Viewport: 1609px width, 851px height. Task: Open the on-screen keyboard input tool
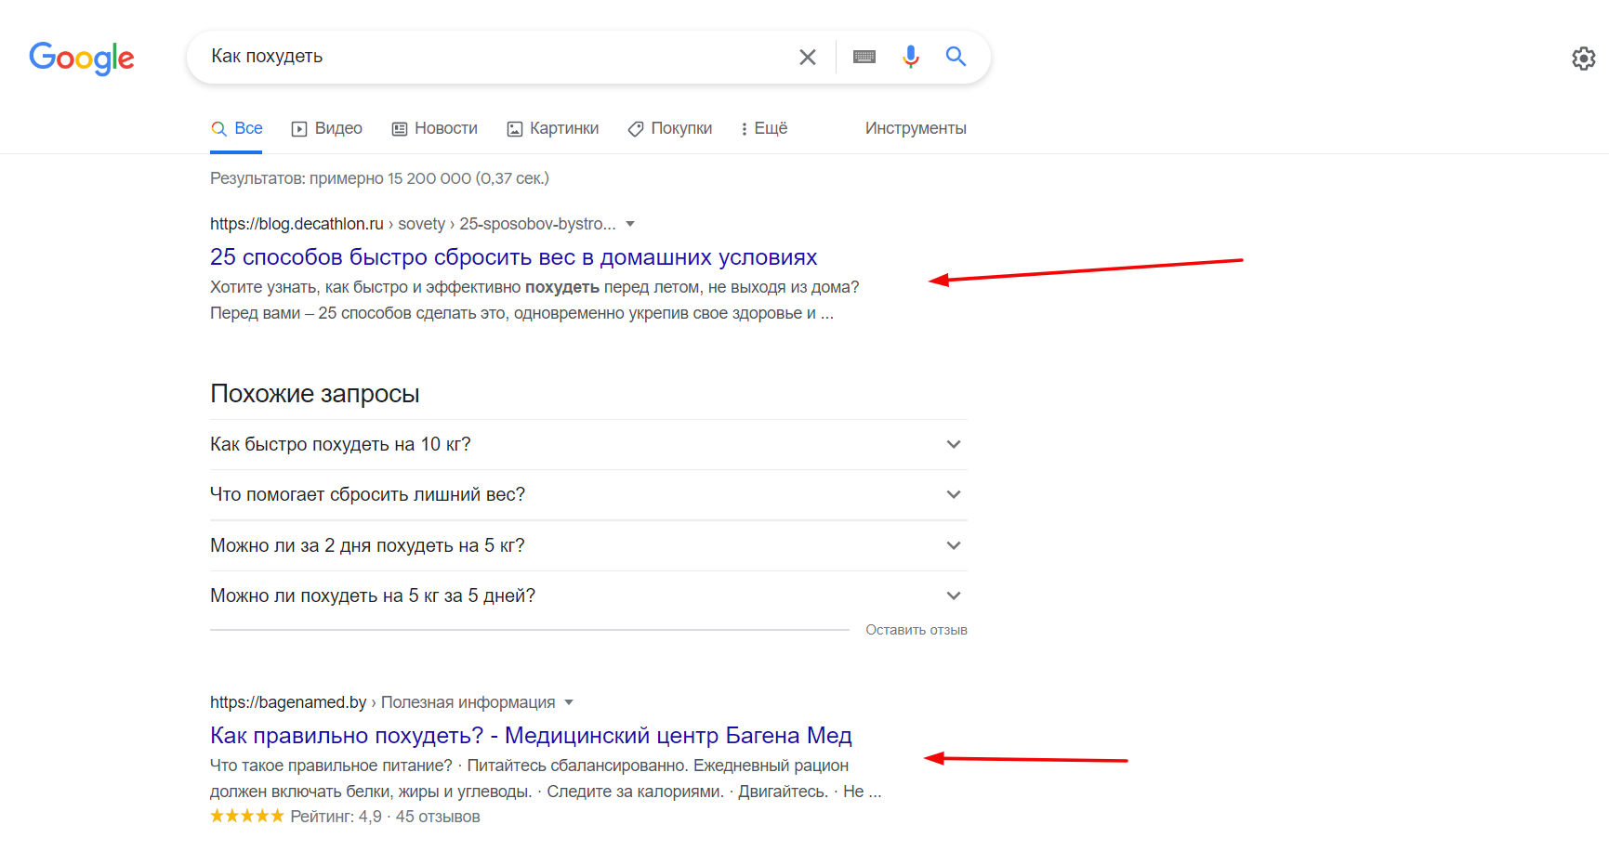coord(864,57)
